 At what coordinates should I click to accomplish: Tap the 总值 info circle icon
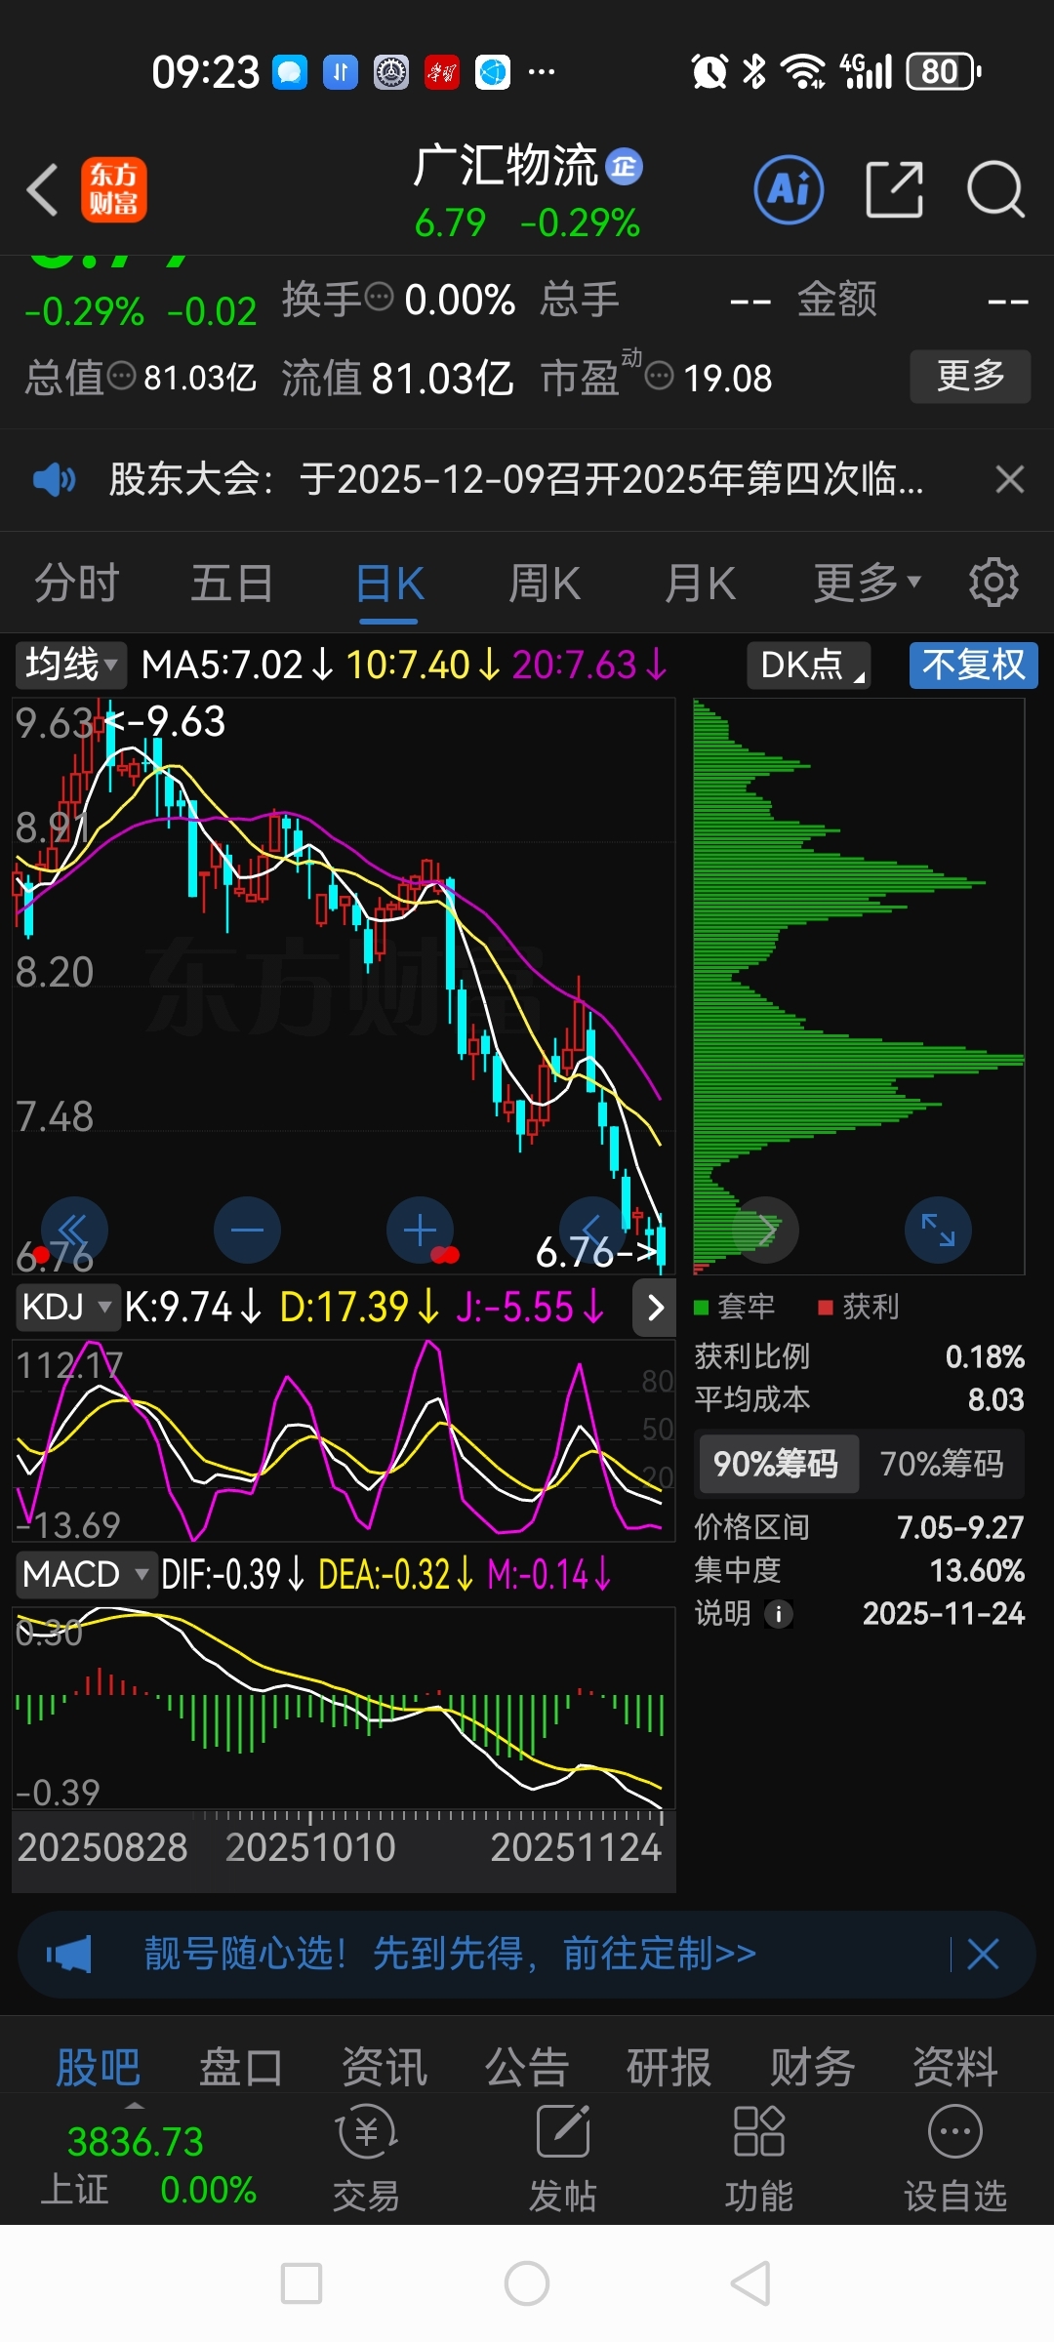[121, 376]
